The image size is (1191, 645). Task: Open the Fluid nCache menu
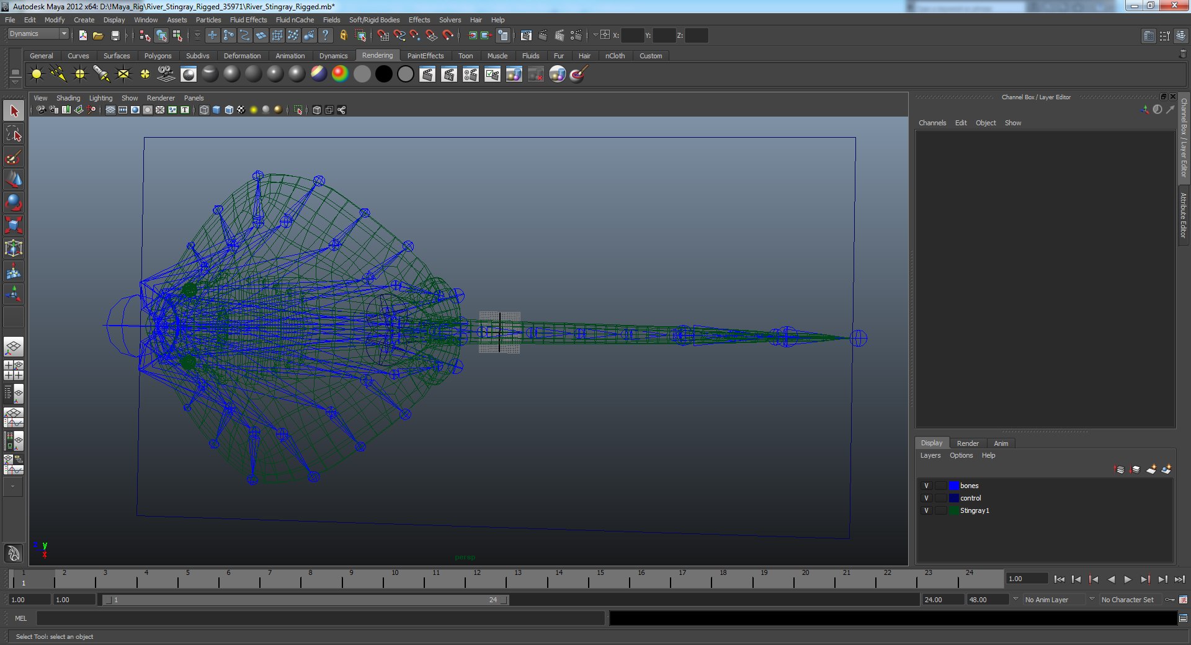click(295, 20)
